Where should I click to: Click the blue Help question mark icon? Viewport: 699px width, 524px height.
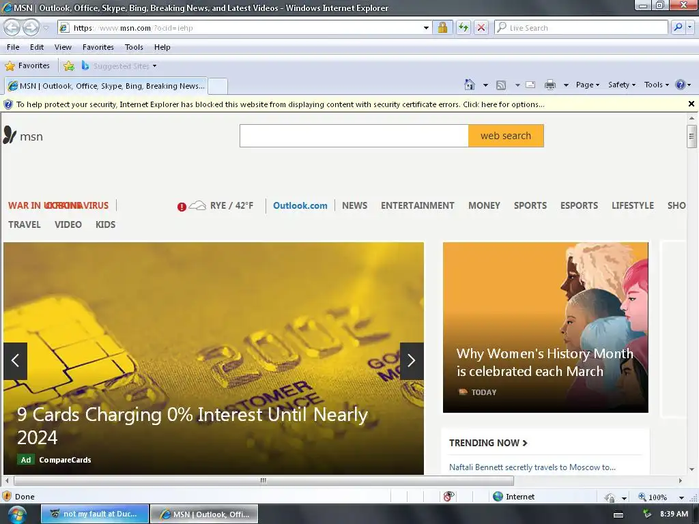(681, 85)
